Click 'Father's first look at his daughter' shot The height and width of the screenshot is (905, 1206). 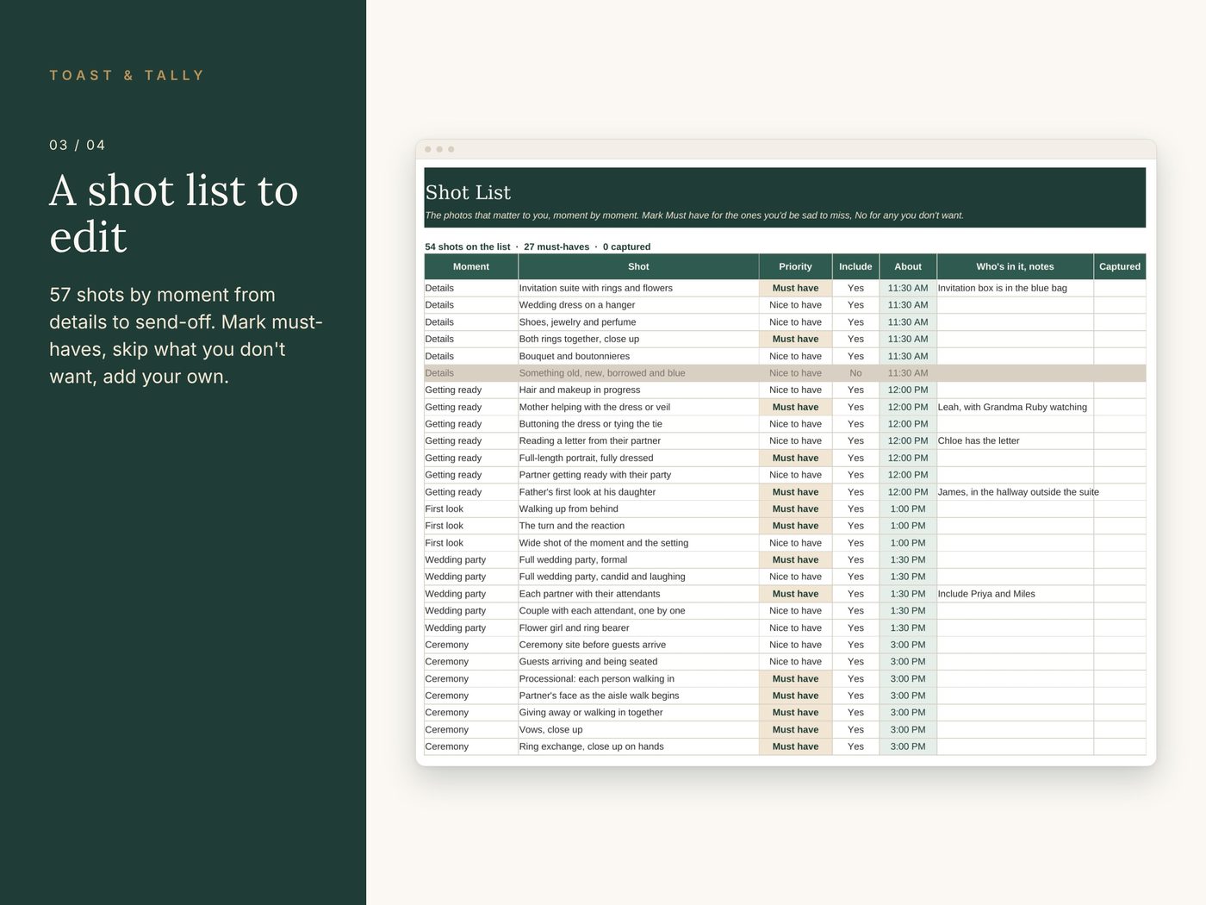[x=638, y=492]
